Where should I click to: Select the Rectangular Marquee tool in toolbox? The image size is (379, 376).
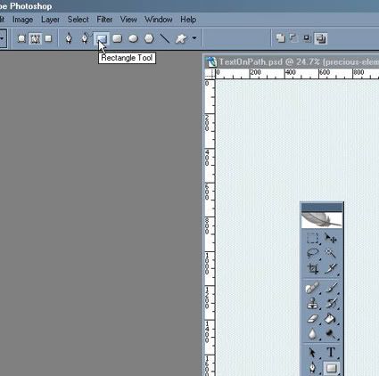(313, 239)
